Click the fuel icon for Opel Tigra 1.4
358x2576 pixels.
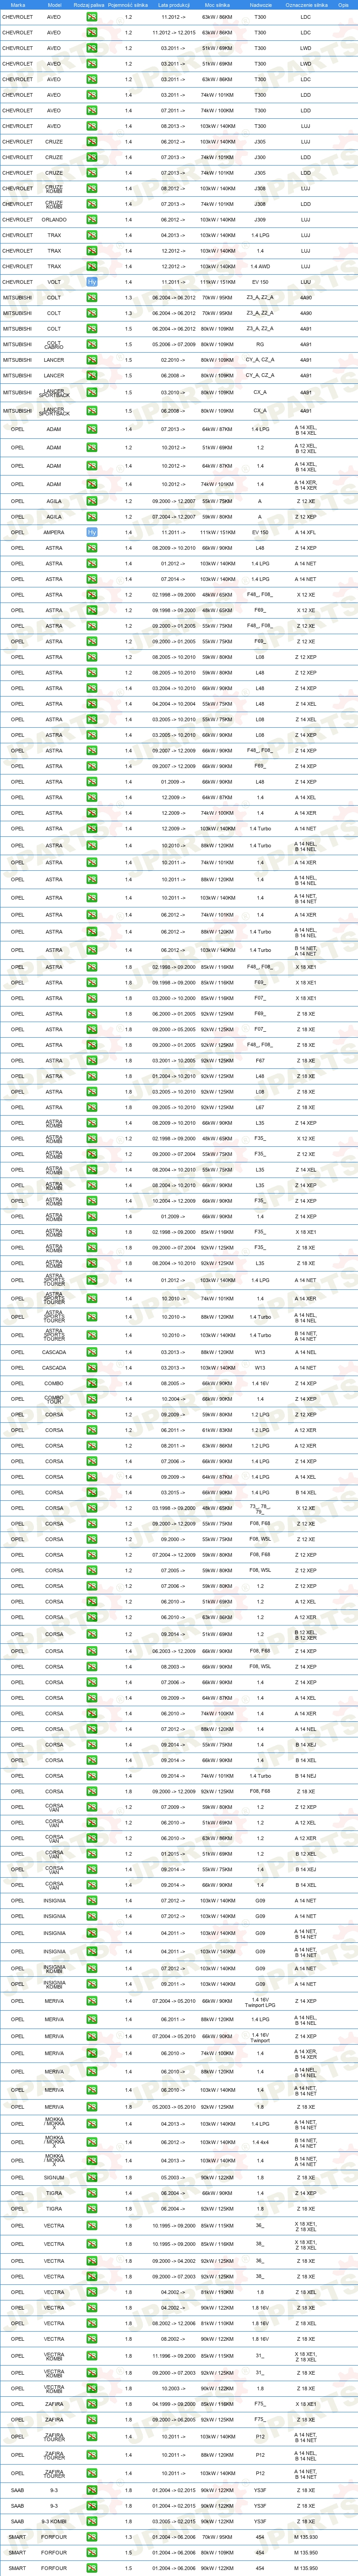click(x=92, y=2194)
